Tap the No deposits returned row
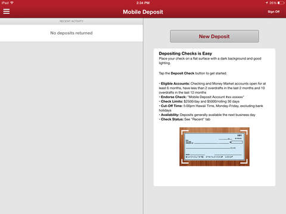 tap(71, 33)
